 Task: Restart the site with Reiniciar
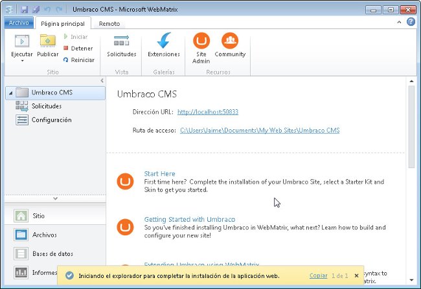[79, 59]
